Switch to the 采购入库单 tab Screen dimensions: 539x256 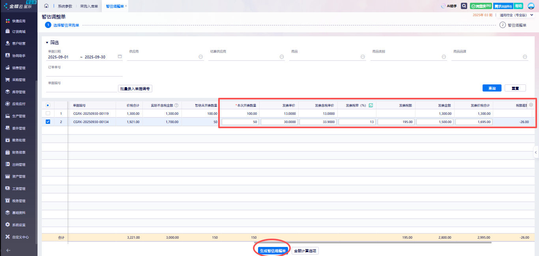tap(89, 6)
